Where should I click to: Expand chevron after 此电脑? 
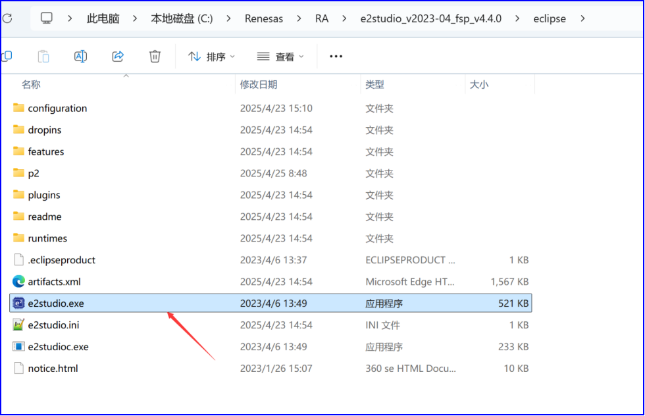point(135,18)
